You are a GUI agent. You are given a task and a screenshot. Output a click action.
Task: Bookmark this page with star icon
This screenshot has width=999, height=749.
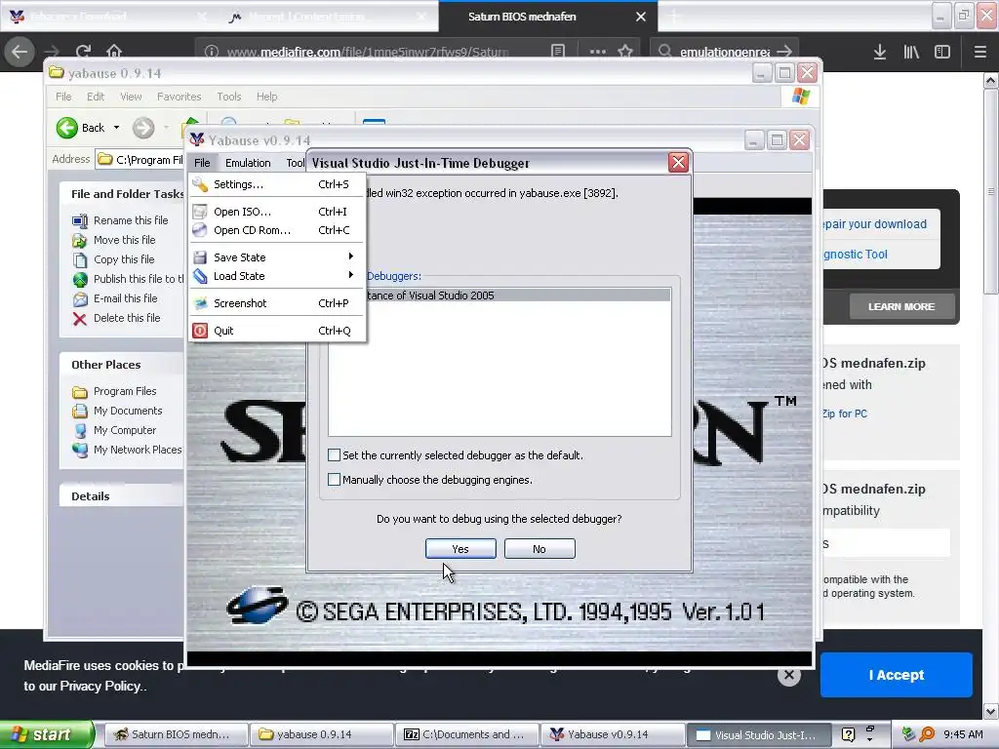[625, 52]
